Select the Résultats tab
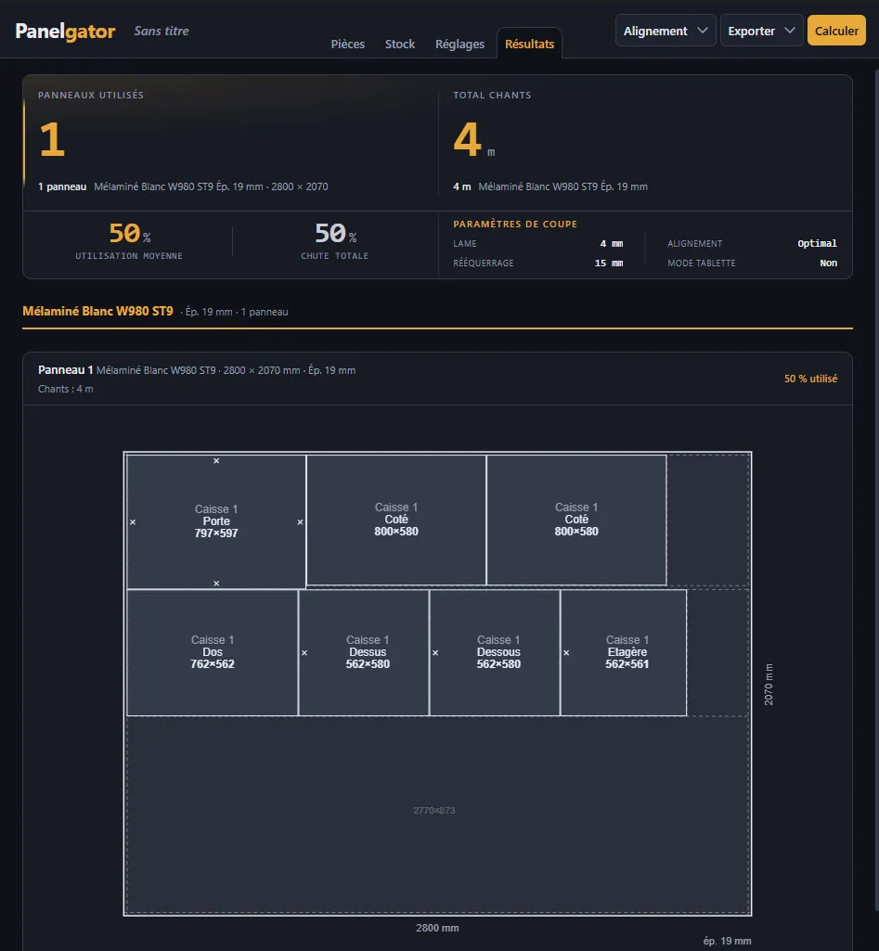 coord(530,44)
